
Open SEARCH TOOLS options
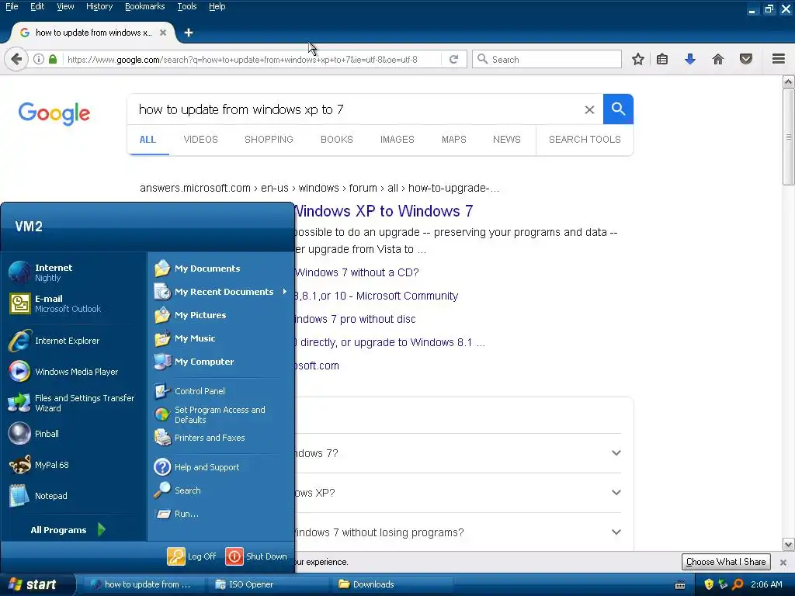(585, 140)
